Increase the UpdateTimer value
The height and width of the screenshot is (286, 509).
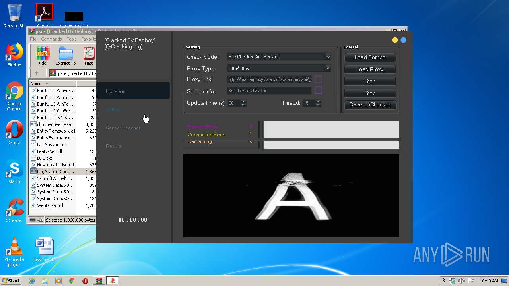(243, 102)
